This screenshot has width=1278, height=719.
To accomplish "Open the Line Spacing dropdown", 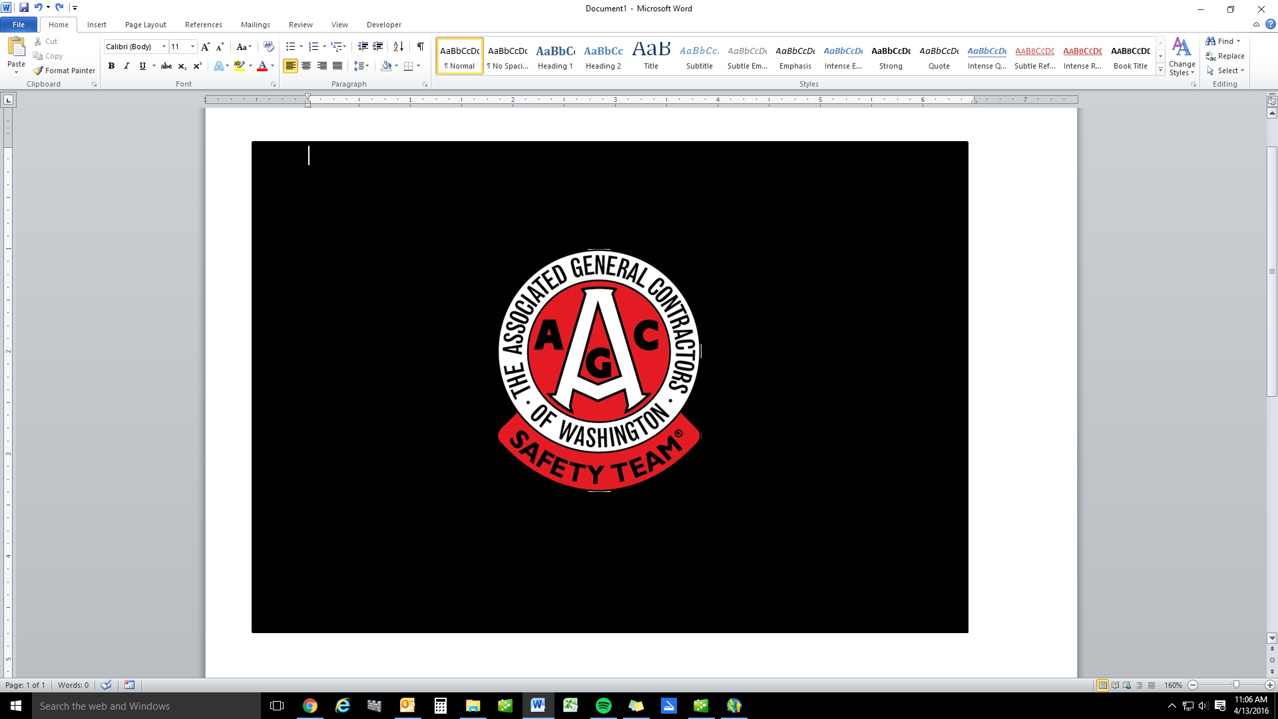I will coord(361,66).
